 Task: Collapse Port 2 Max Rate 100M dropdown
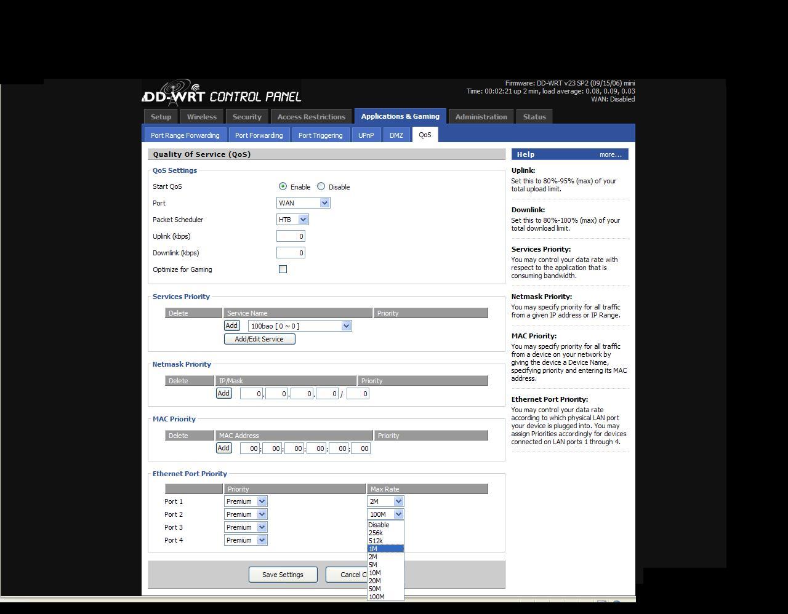click(385, 514)
